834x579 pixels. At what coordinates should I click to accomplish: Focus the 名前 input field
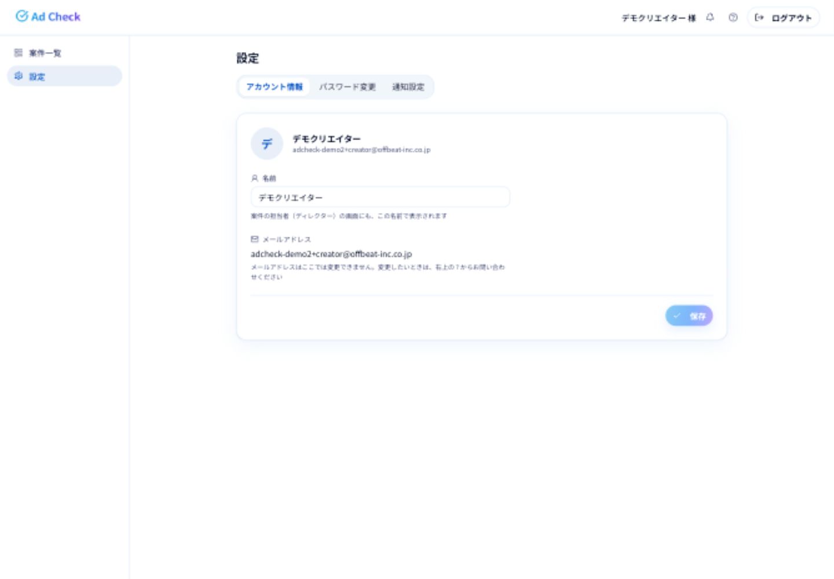(380, 197)
